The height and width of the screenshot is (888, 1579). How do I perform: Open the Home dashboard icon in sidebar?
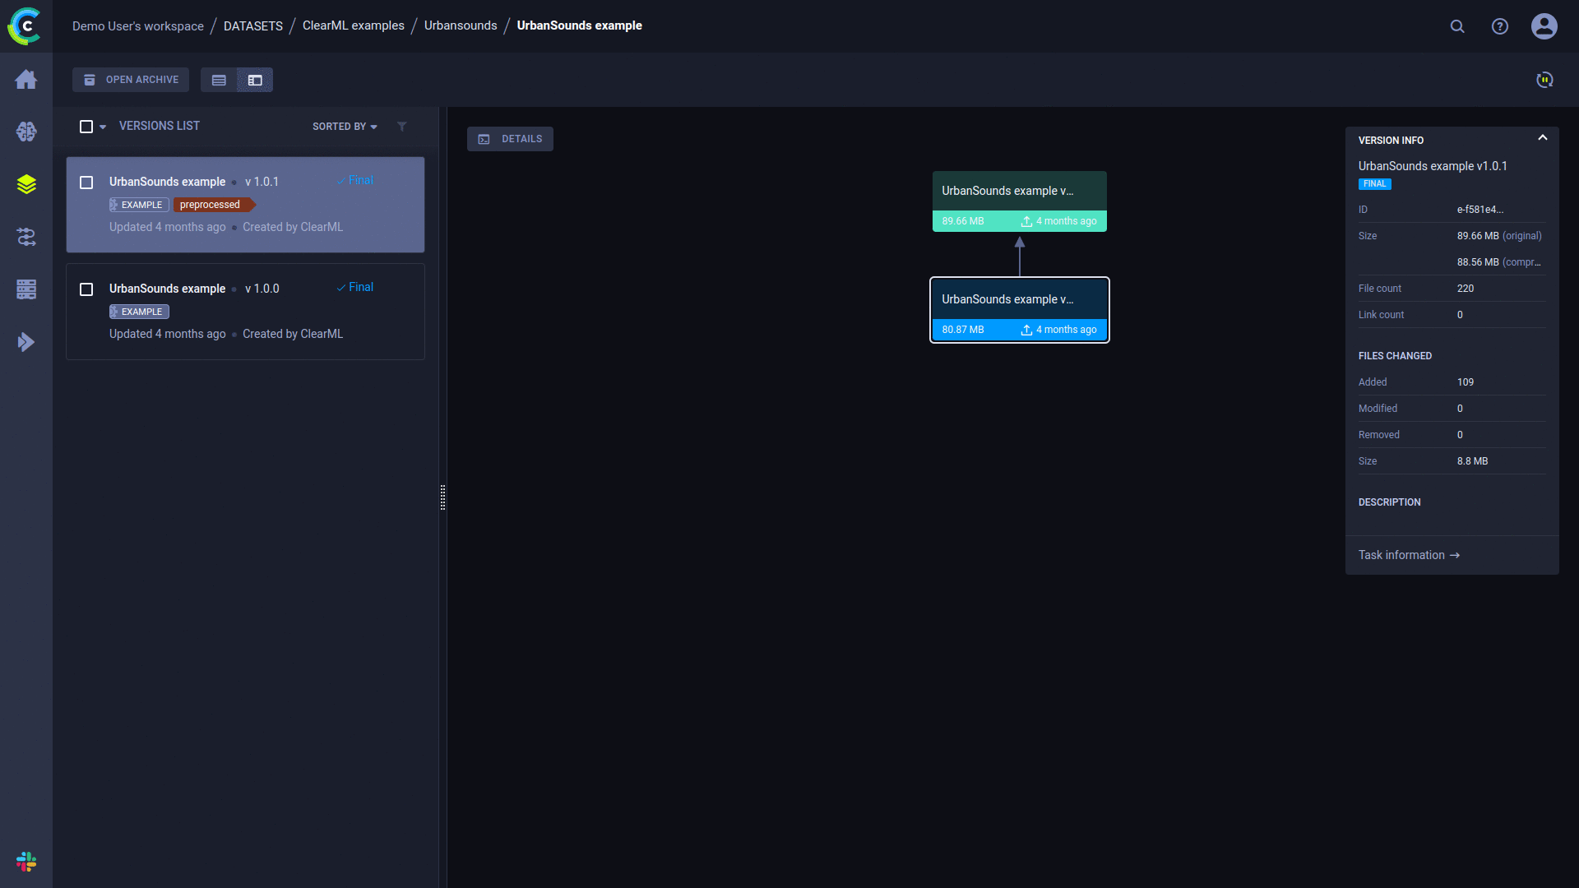click(x=26, y=79)
